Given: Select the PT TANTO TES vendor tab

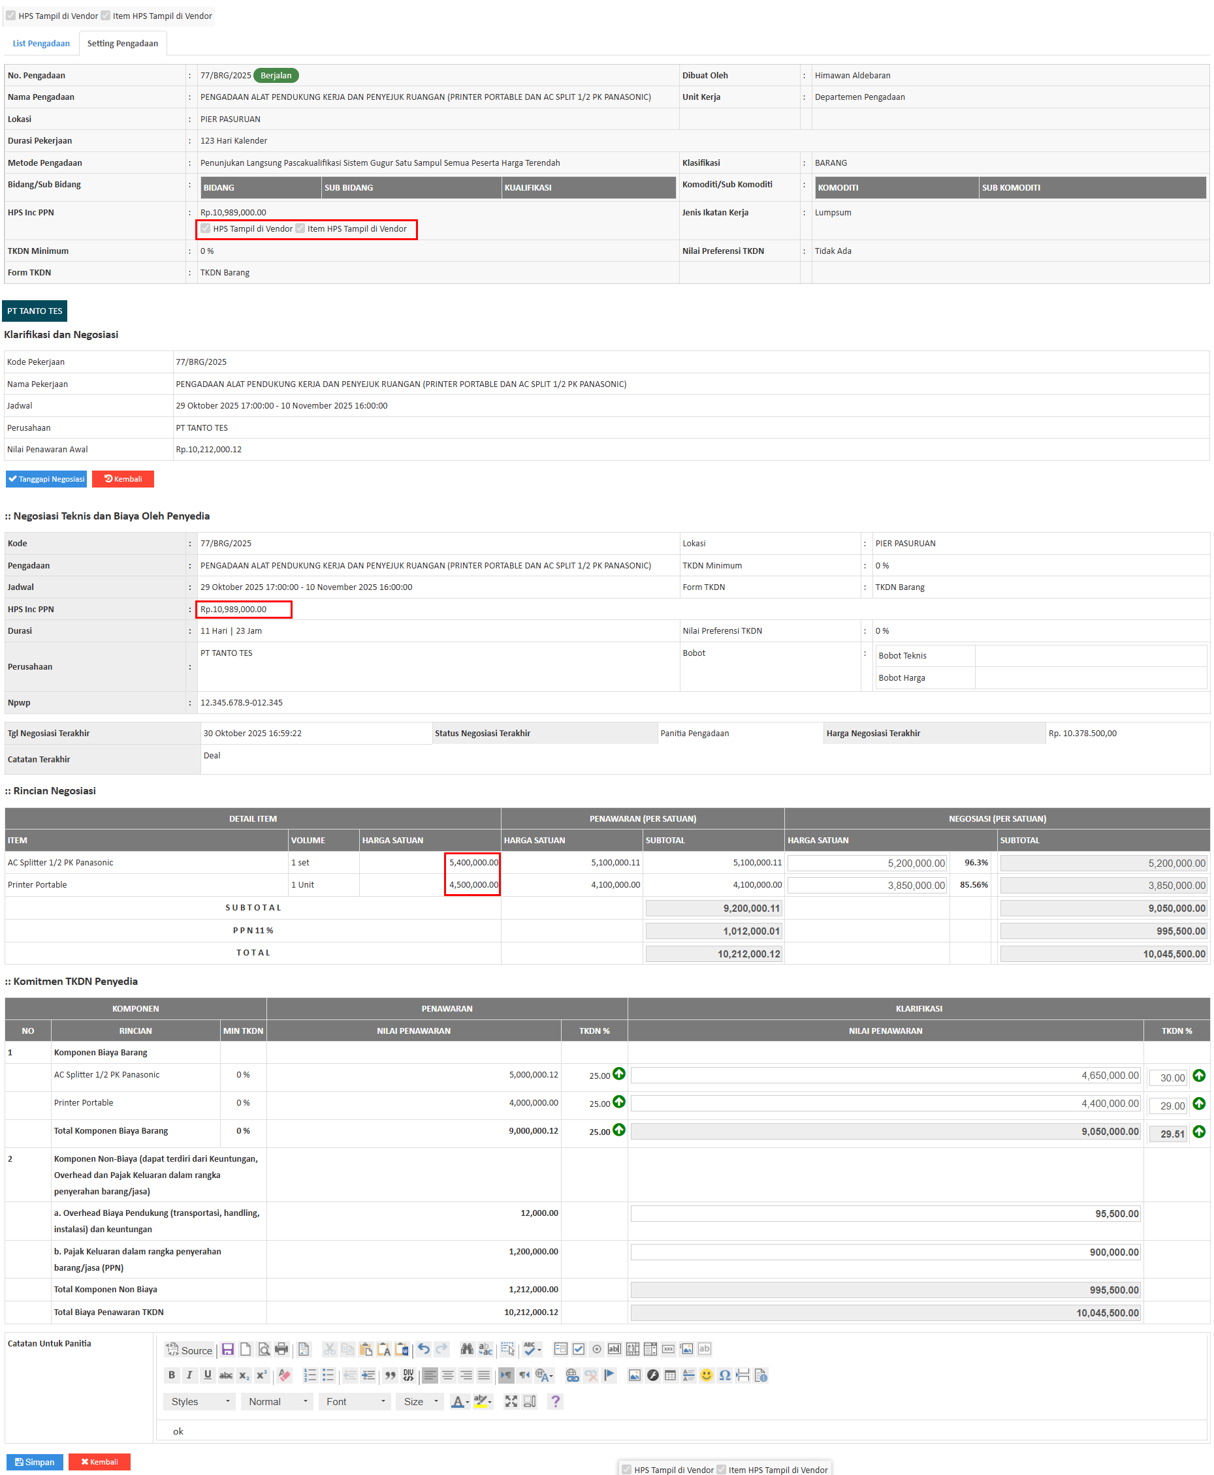Looking at the screenshot, I should click(x=35, y=311).
